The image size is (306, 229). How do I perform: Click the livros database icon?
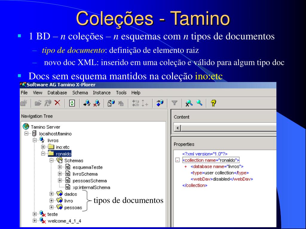[42, 140]
